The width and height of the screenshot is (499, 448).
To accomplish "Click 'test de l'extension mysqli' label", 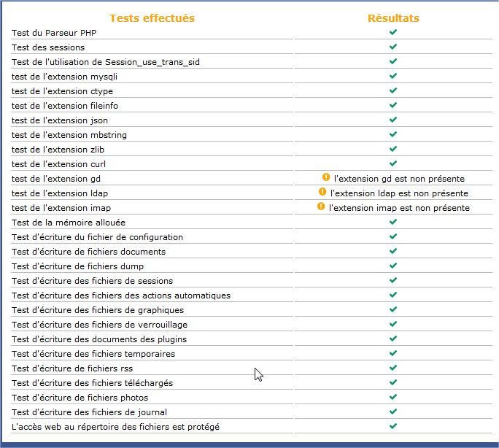I will (65, 77).
